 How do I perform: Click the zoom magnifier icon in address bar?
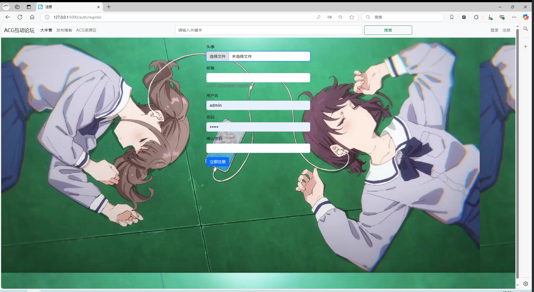pos(341,17)
